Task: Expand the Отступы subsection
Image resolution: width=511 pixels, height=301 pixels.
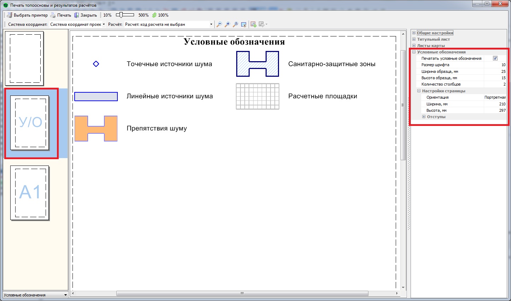Action: click(424, 117)
